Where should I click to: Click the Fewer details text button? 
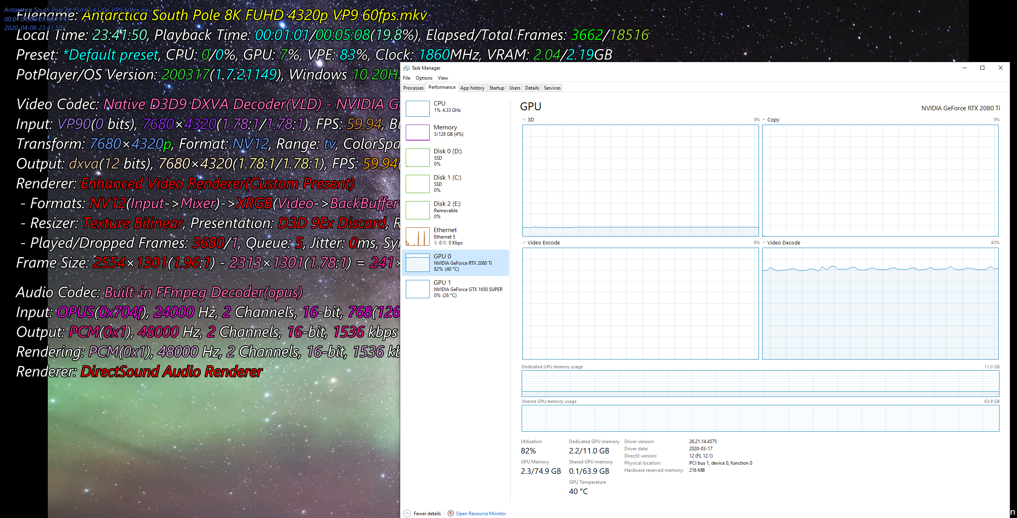click(x=427, y=513)
